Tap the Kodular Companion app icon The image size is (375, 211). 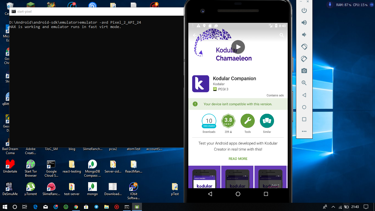tap(201, 84)
